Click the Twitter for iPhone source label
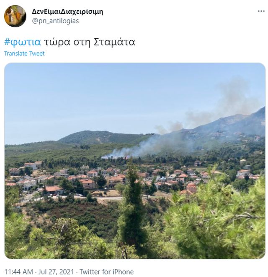This screenshot has width=268, height=277. tap(106, 272)
